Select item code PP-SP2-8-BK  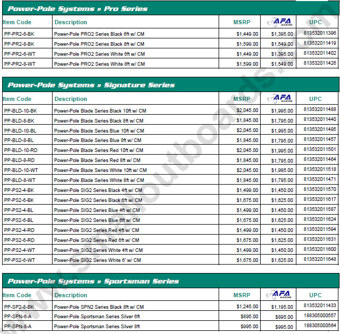[19, 307]
